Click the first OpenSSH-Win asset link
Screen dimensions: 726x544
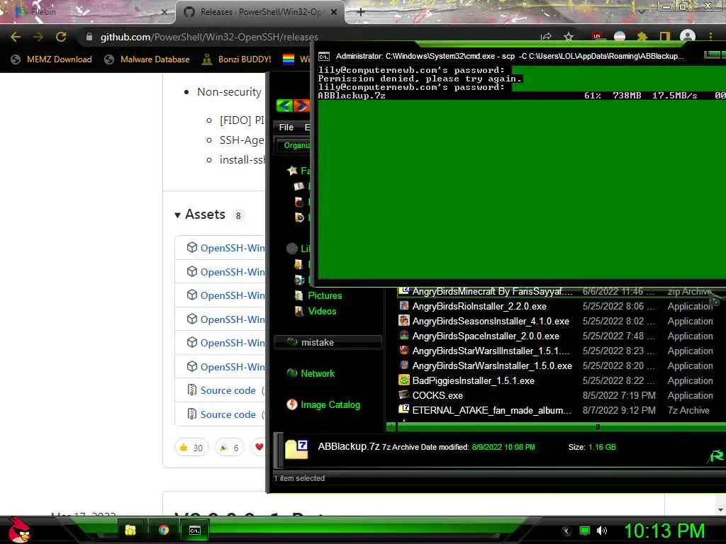(x=233, y=247)
